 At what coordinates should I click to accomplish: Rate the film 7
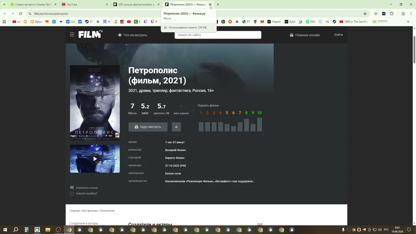pos(240,113)
